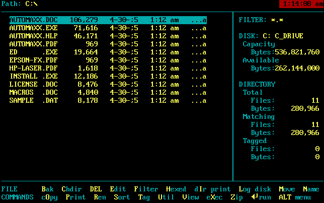Click the Tagged section label
The height and width of the screenshot is (203, 324).
(255, 141)
